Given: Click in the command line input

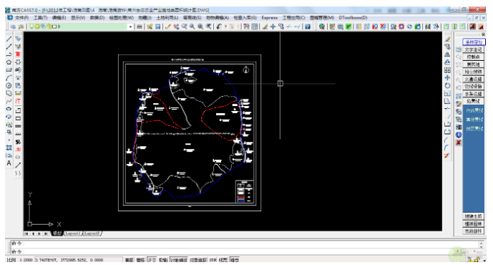Looking at the screenshot, I should coord(245,251).
